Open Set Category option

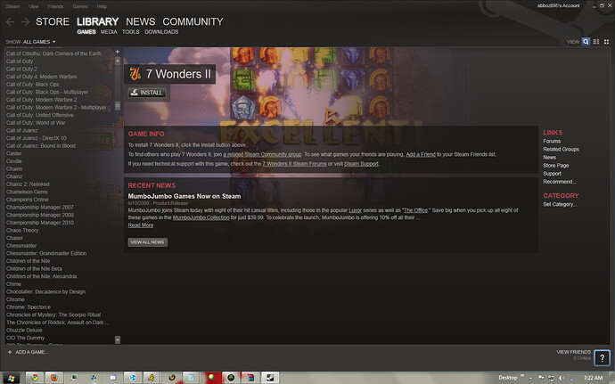point(560,205)
